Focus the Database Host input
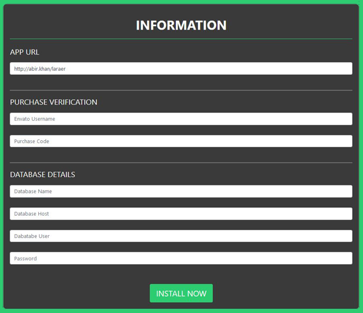Image resolution: width=363 pixels, height=313 pixels. [181, 214]
